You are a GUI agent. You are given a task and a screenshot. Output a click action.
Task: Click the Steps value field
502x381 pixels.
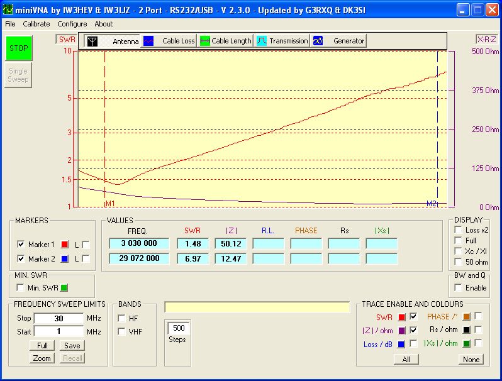pyautogui.click(x=179, y=328)
